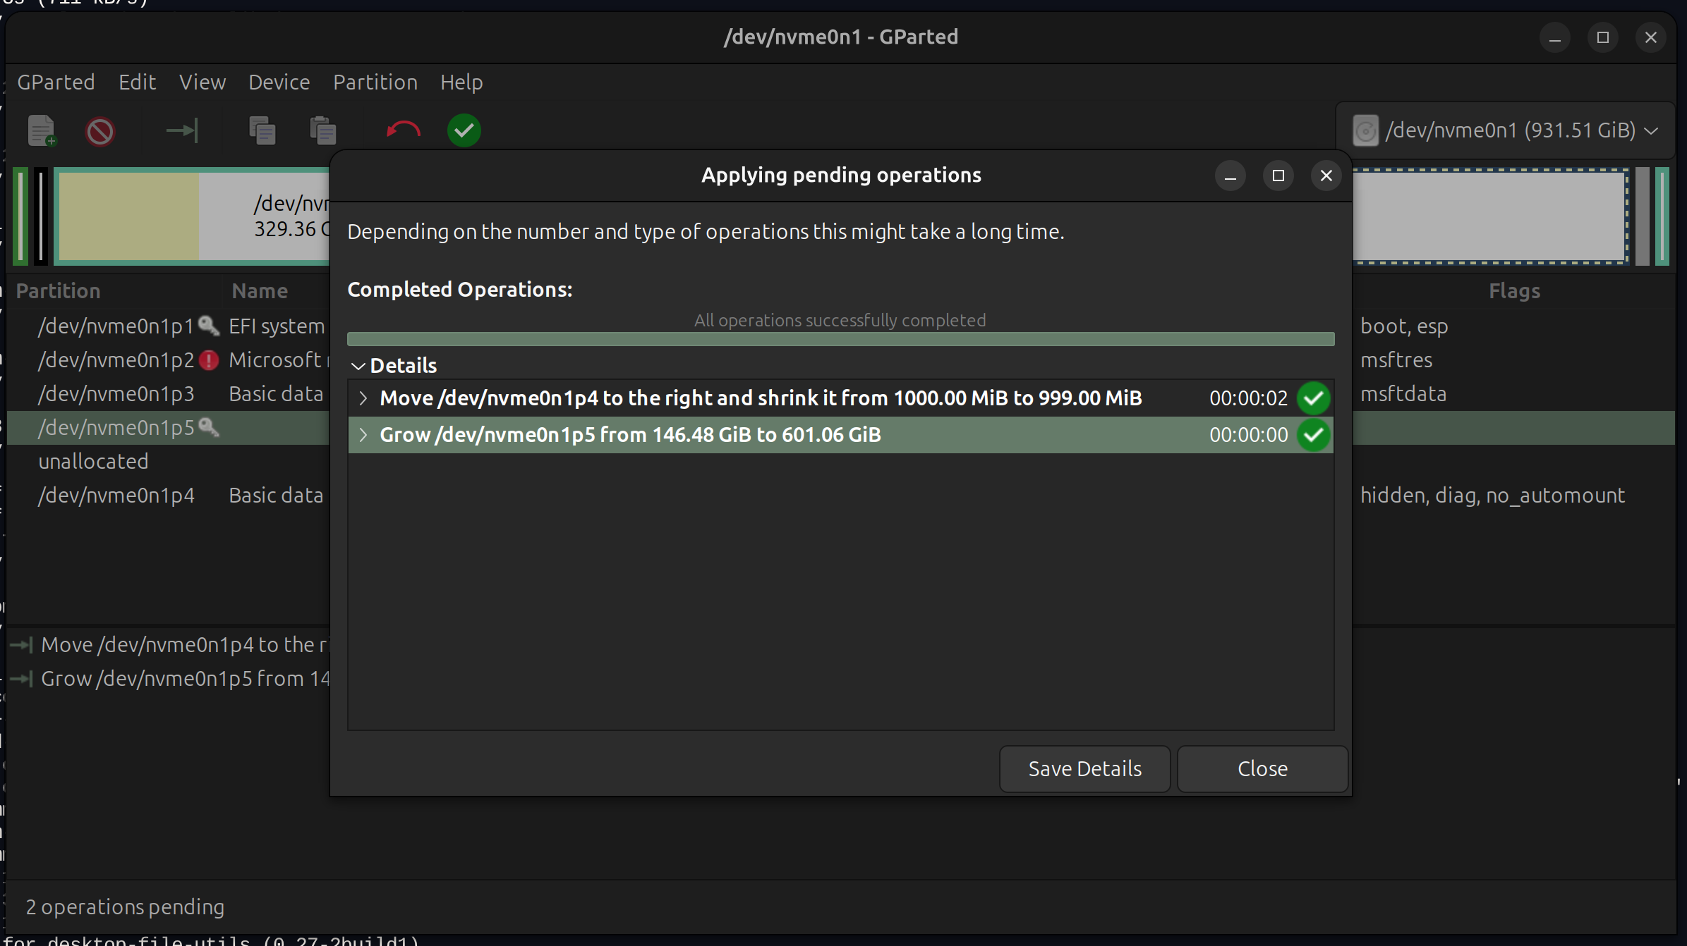Click green checkmark on Grow nvme0n1p5 operation

coord(1314,435)
